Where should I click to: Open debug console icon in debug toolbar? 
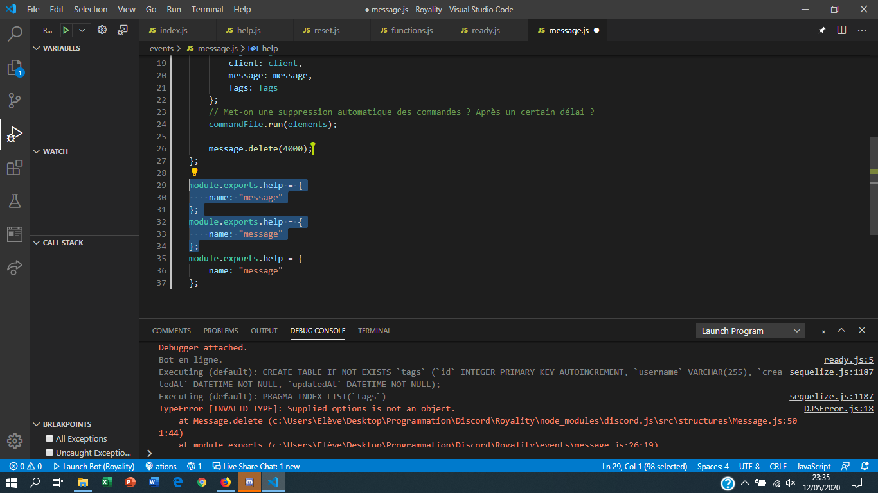(x=123, y=30)
